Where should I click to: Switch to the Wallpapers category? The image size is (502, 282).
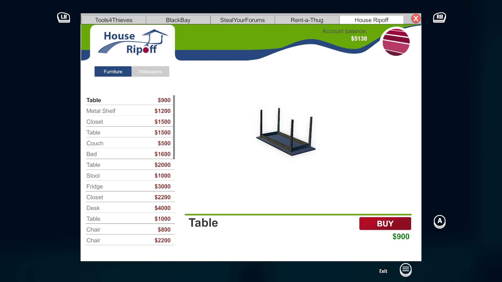coord(150,72)
